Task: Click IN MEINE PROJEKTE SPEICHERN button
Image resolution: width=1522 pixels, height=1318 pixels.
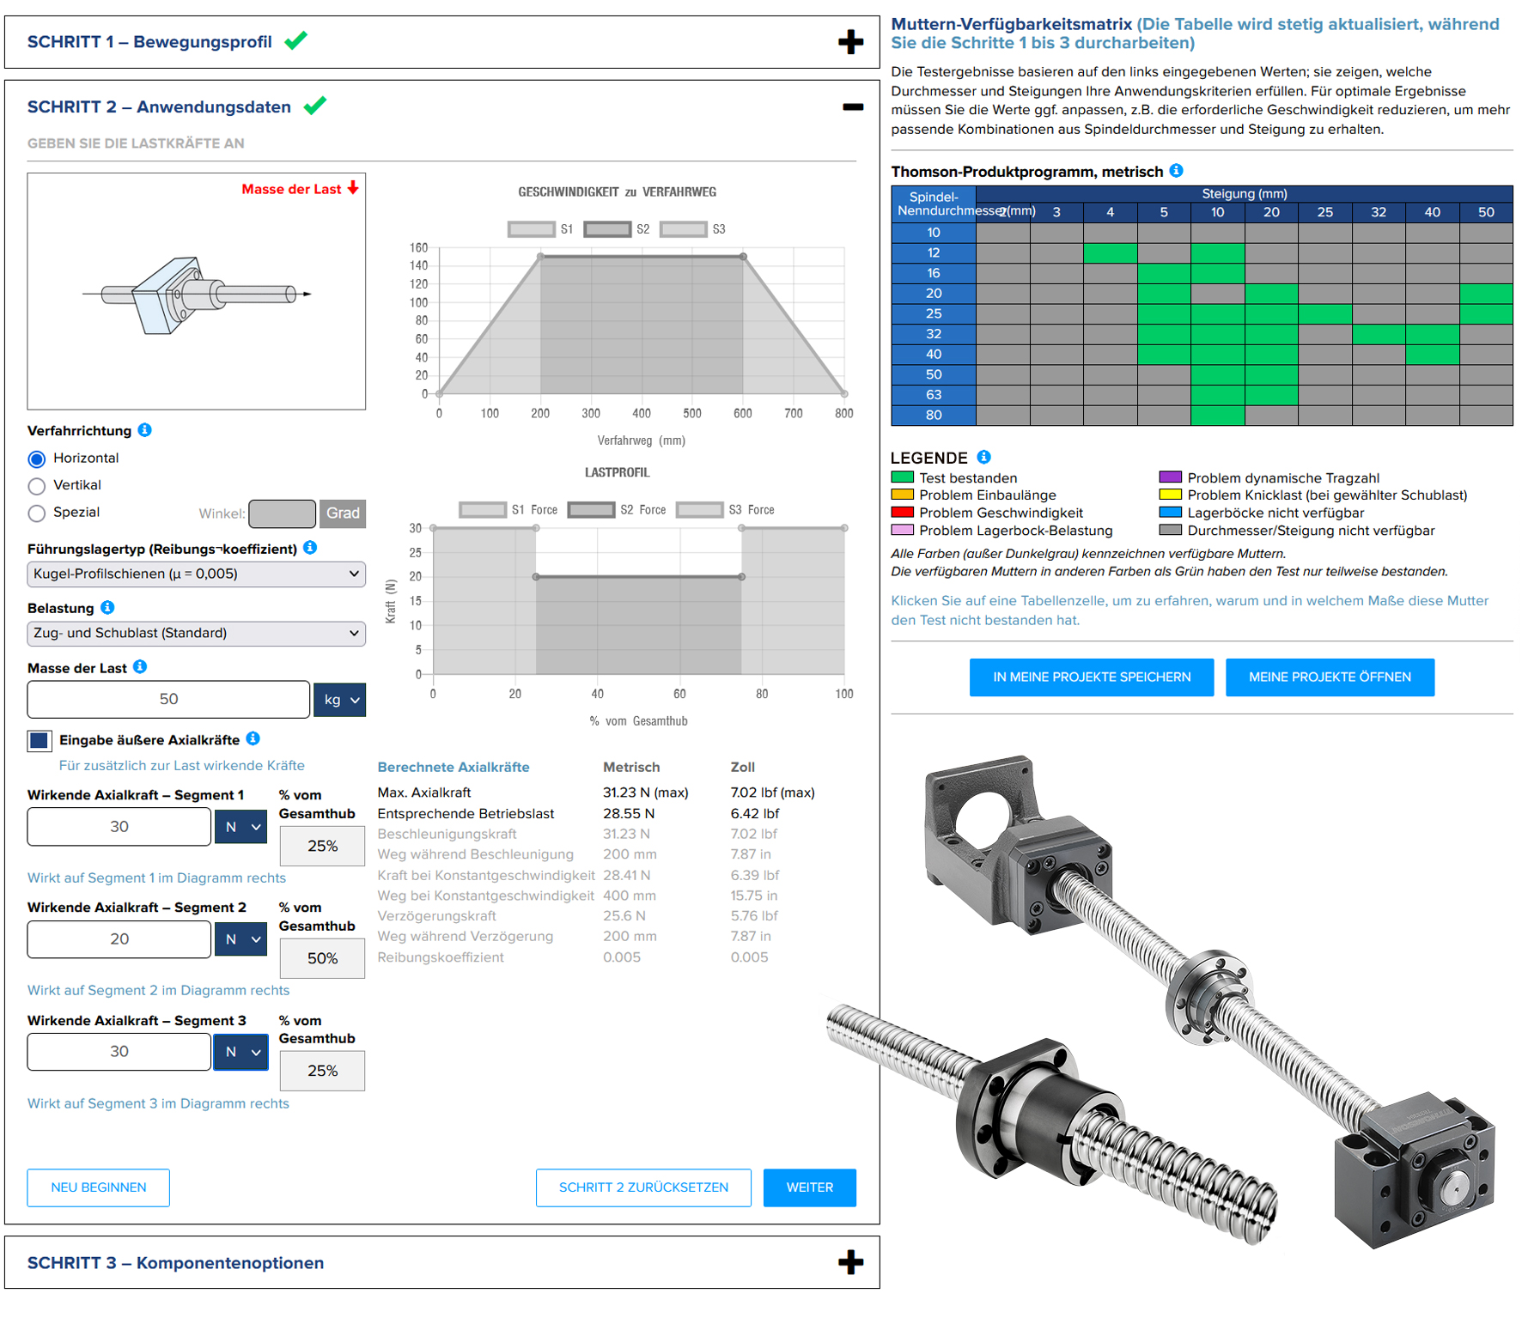Action: tap(1091, 677)
